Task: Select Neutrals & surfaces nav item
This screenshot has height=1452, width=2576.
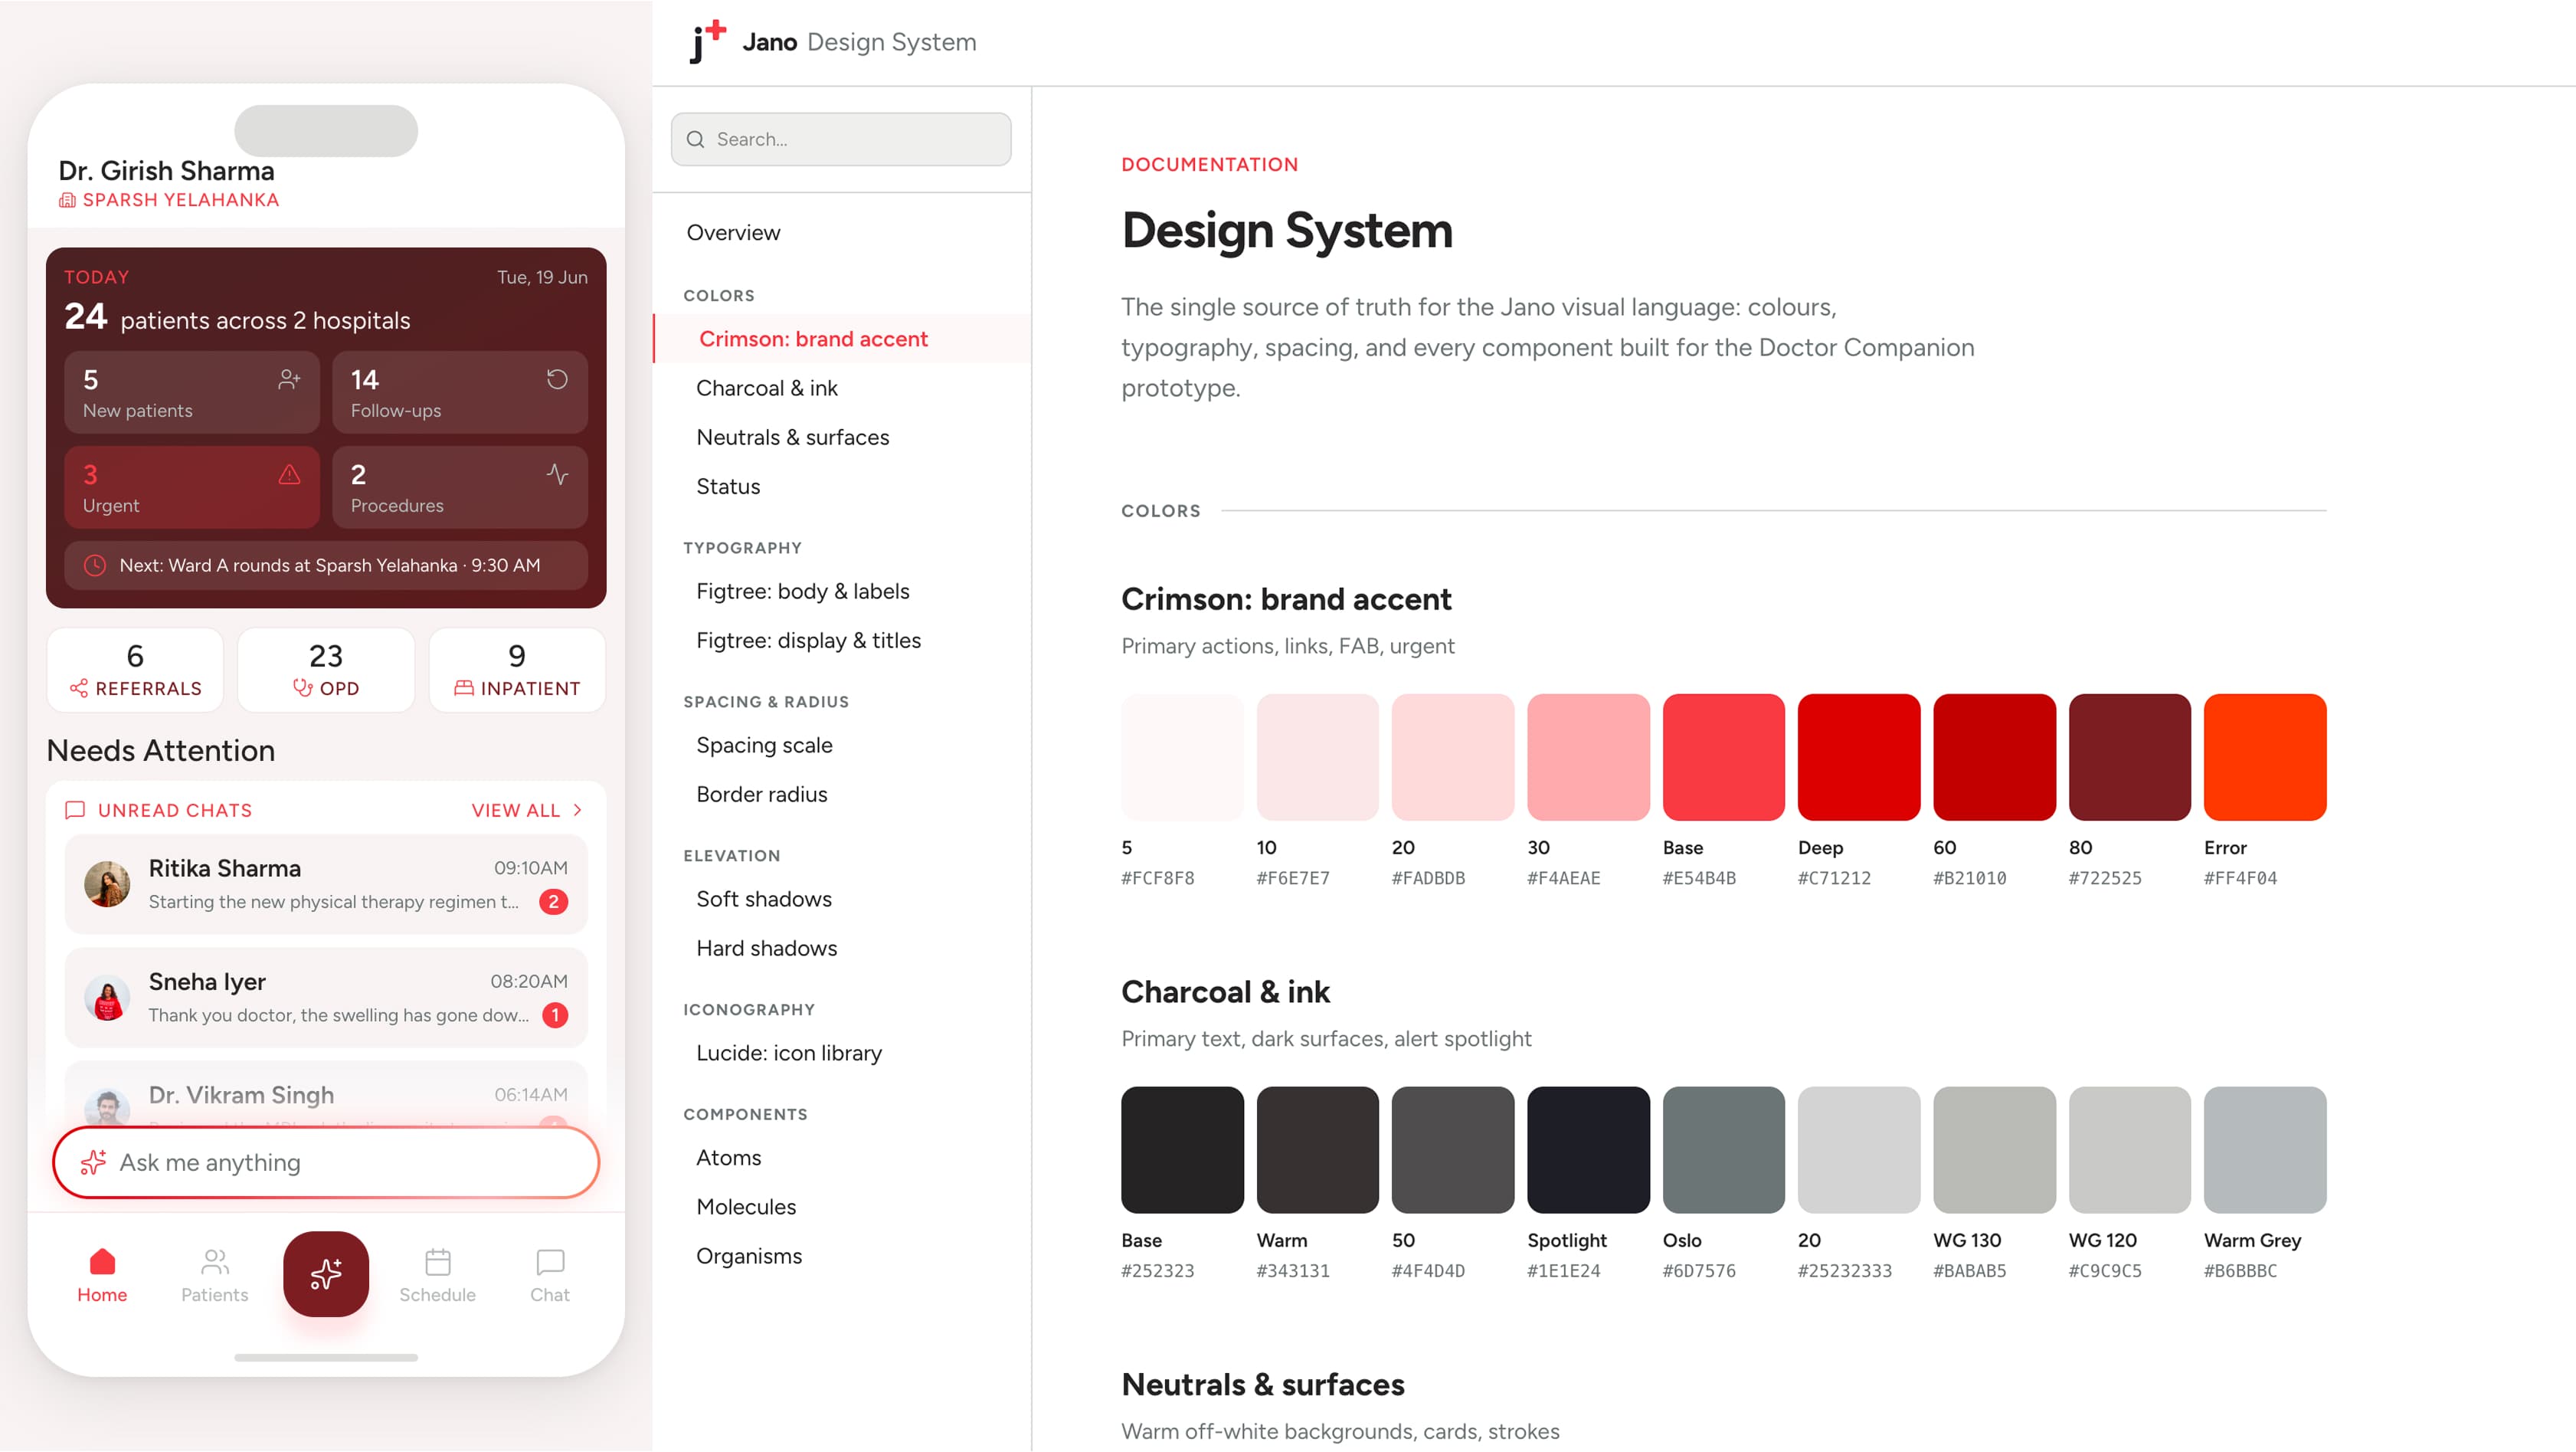Action: pos(792,437)
